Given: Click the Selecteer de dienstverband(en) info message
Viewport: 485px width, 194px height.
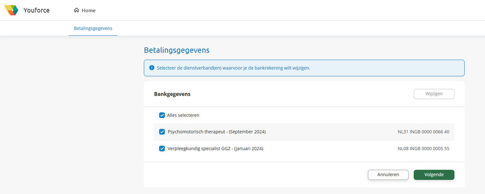Looking at the screenshot, I should pos(234,68).
